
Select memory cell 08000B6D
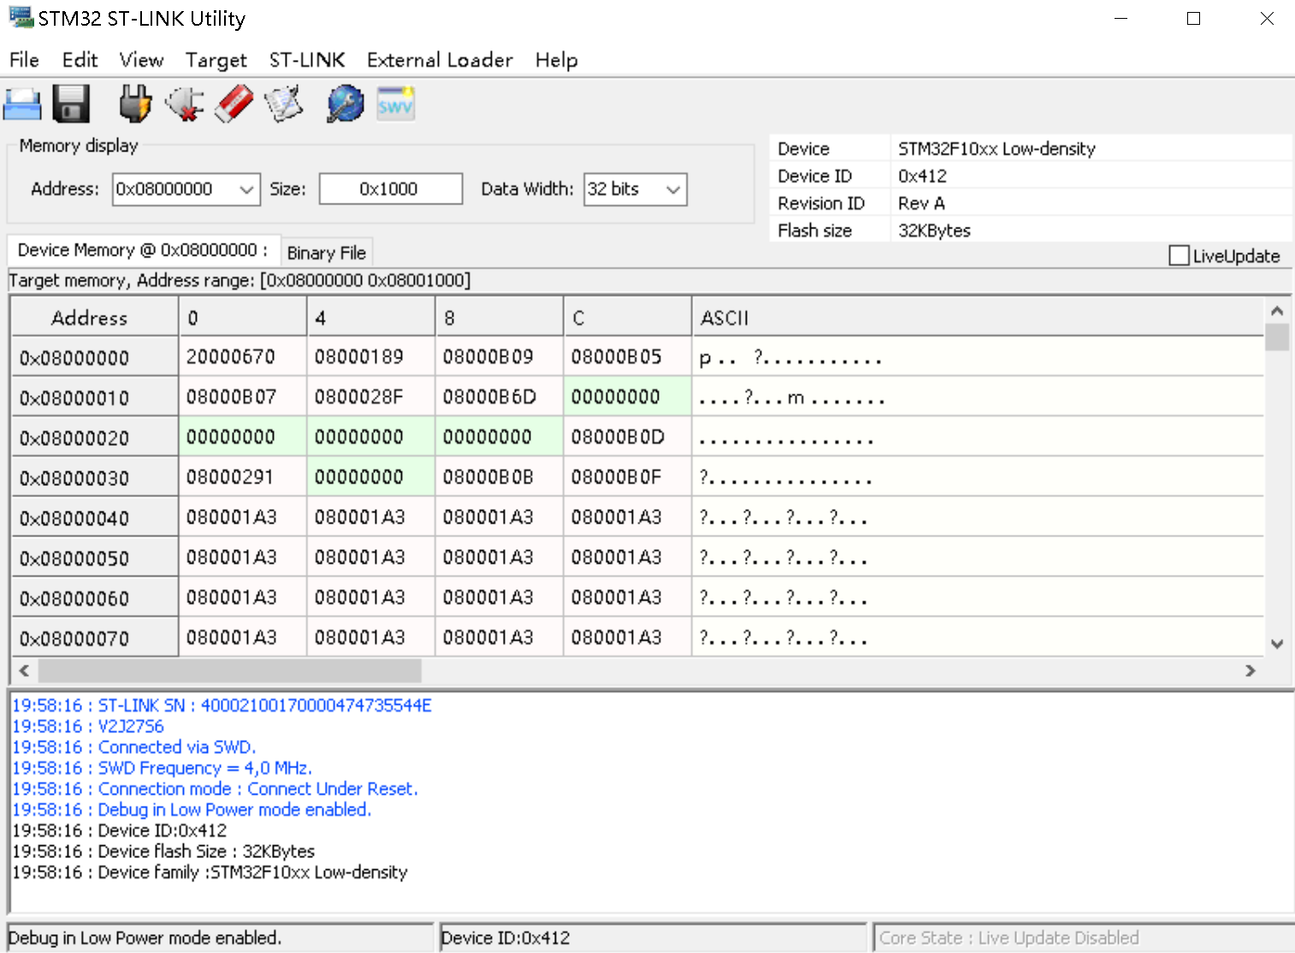(500, 397)
